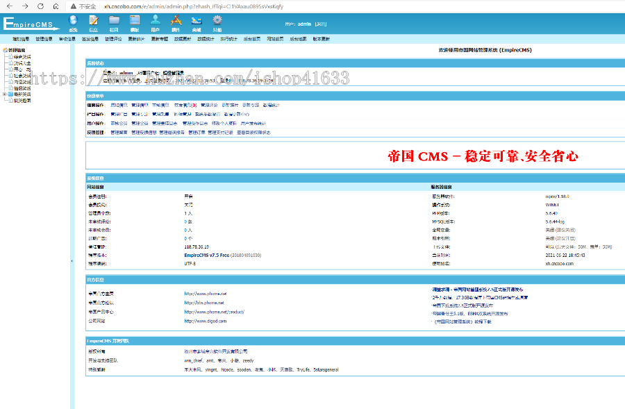The width and height of the screenshot is (625, 409).
Task: Select 更新碎片 in the top submenu bar
Action: [136, 39]
